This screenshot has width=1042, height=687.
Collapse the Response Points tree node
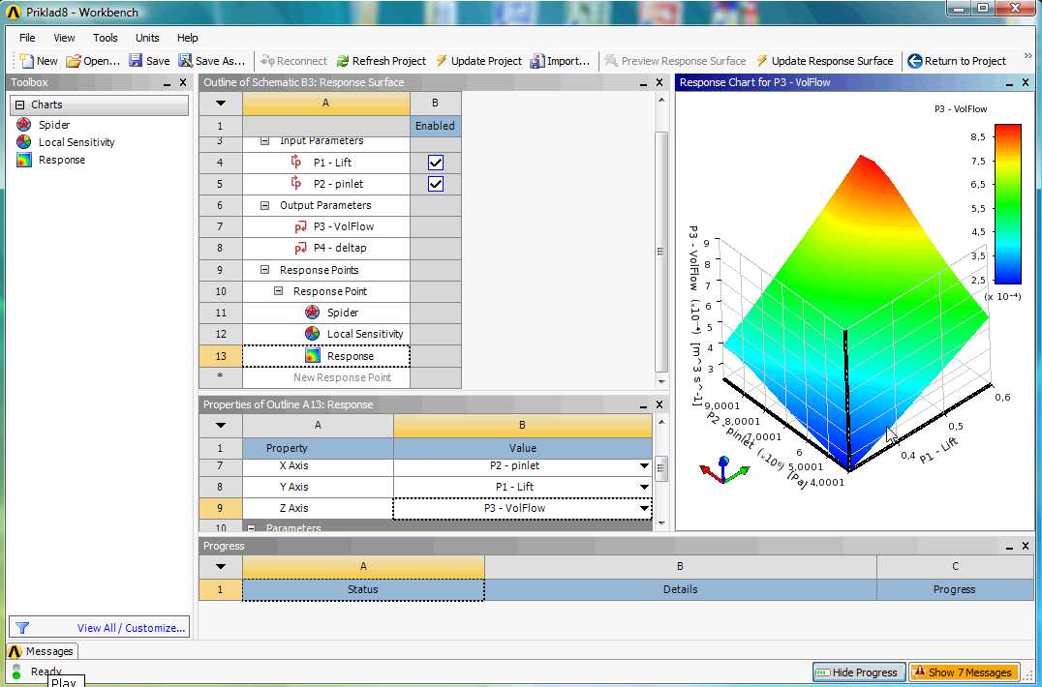264,270
